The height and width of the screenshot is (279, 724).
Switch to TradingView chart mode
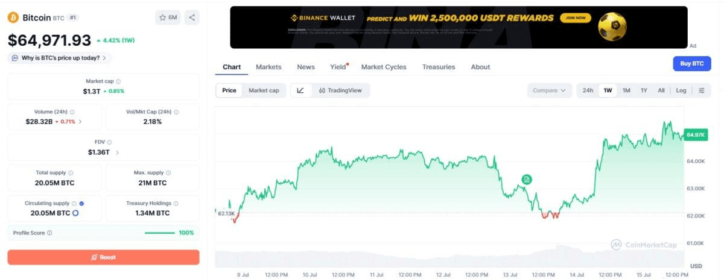[x=340, y=90]
